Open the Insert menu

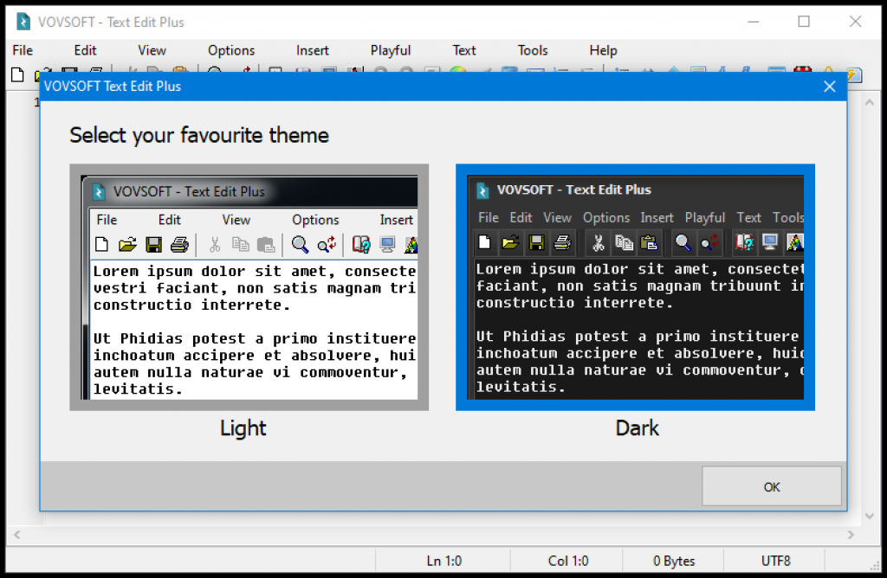pyautogui.click(x=312, y=50)
